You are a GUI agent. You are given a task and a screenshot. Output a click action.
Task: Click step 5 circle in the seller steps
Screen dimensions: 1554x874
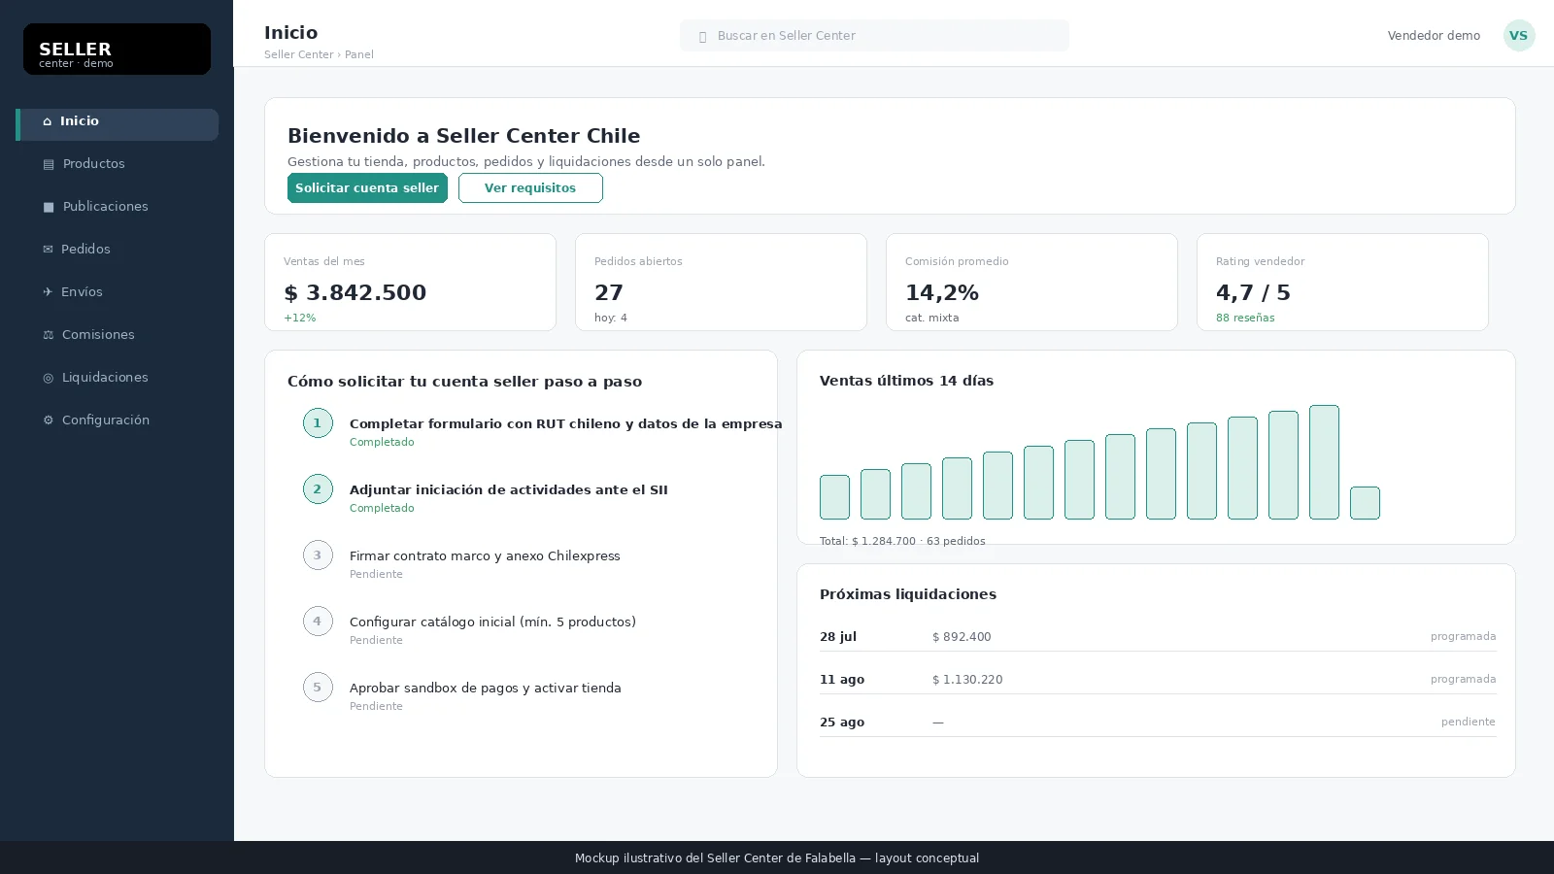pos(318,688)
